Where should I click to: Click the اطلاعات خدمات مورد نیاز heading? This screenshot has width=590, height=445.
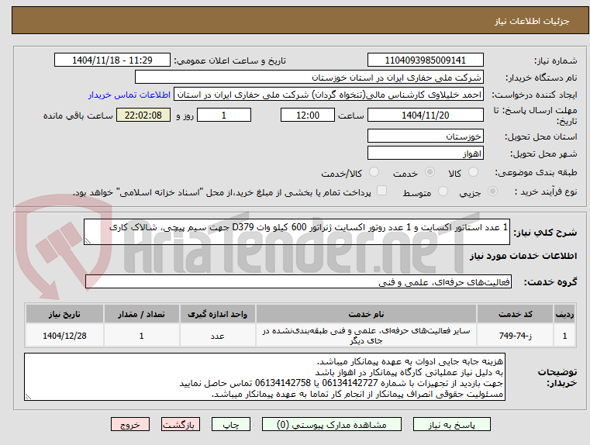point(523,256)
